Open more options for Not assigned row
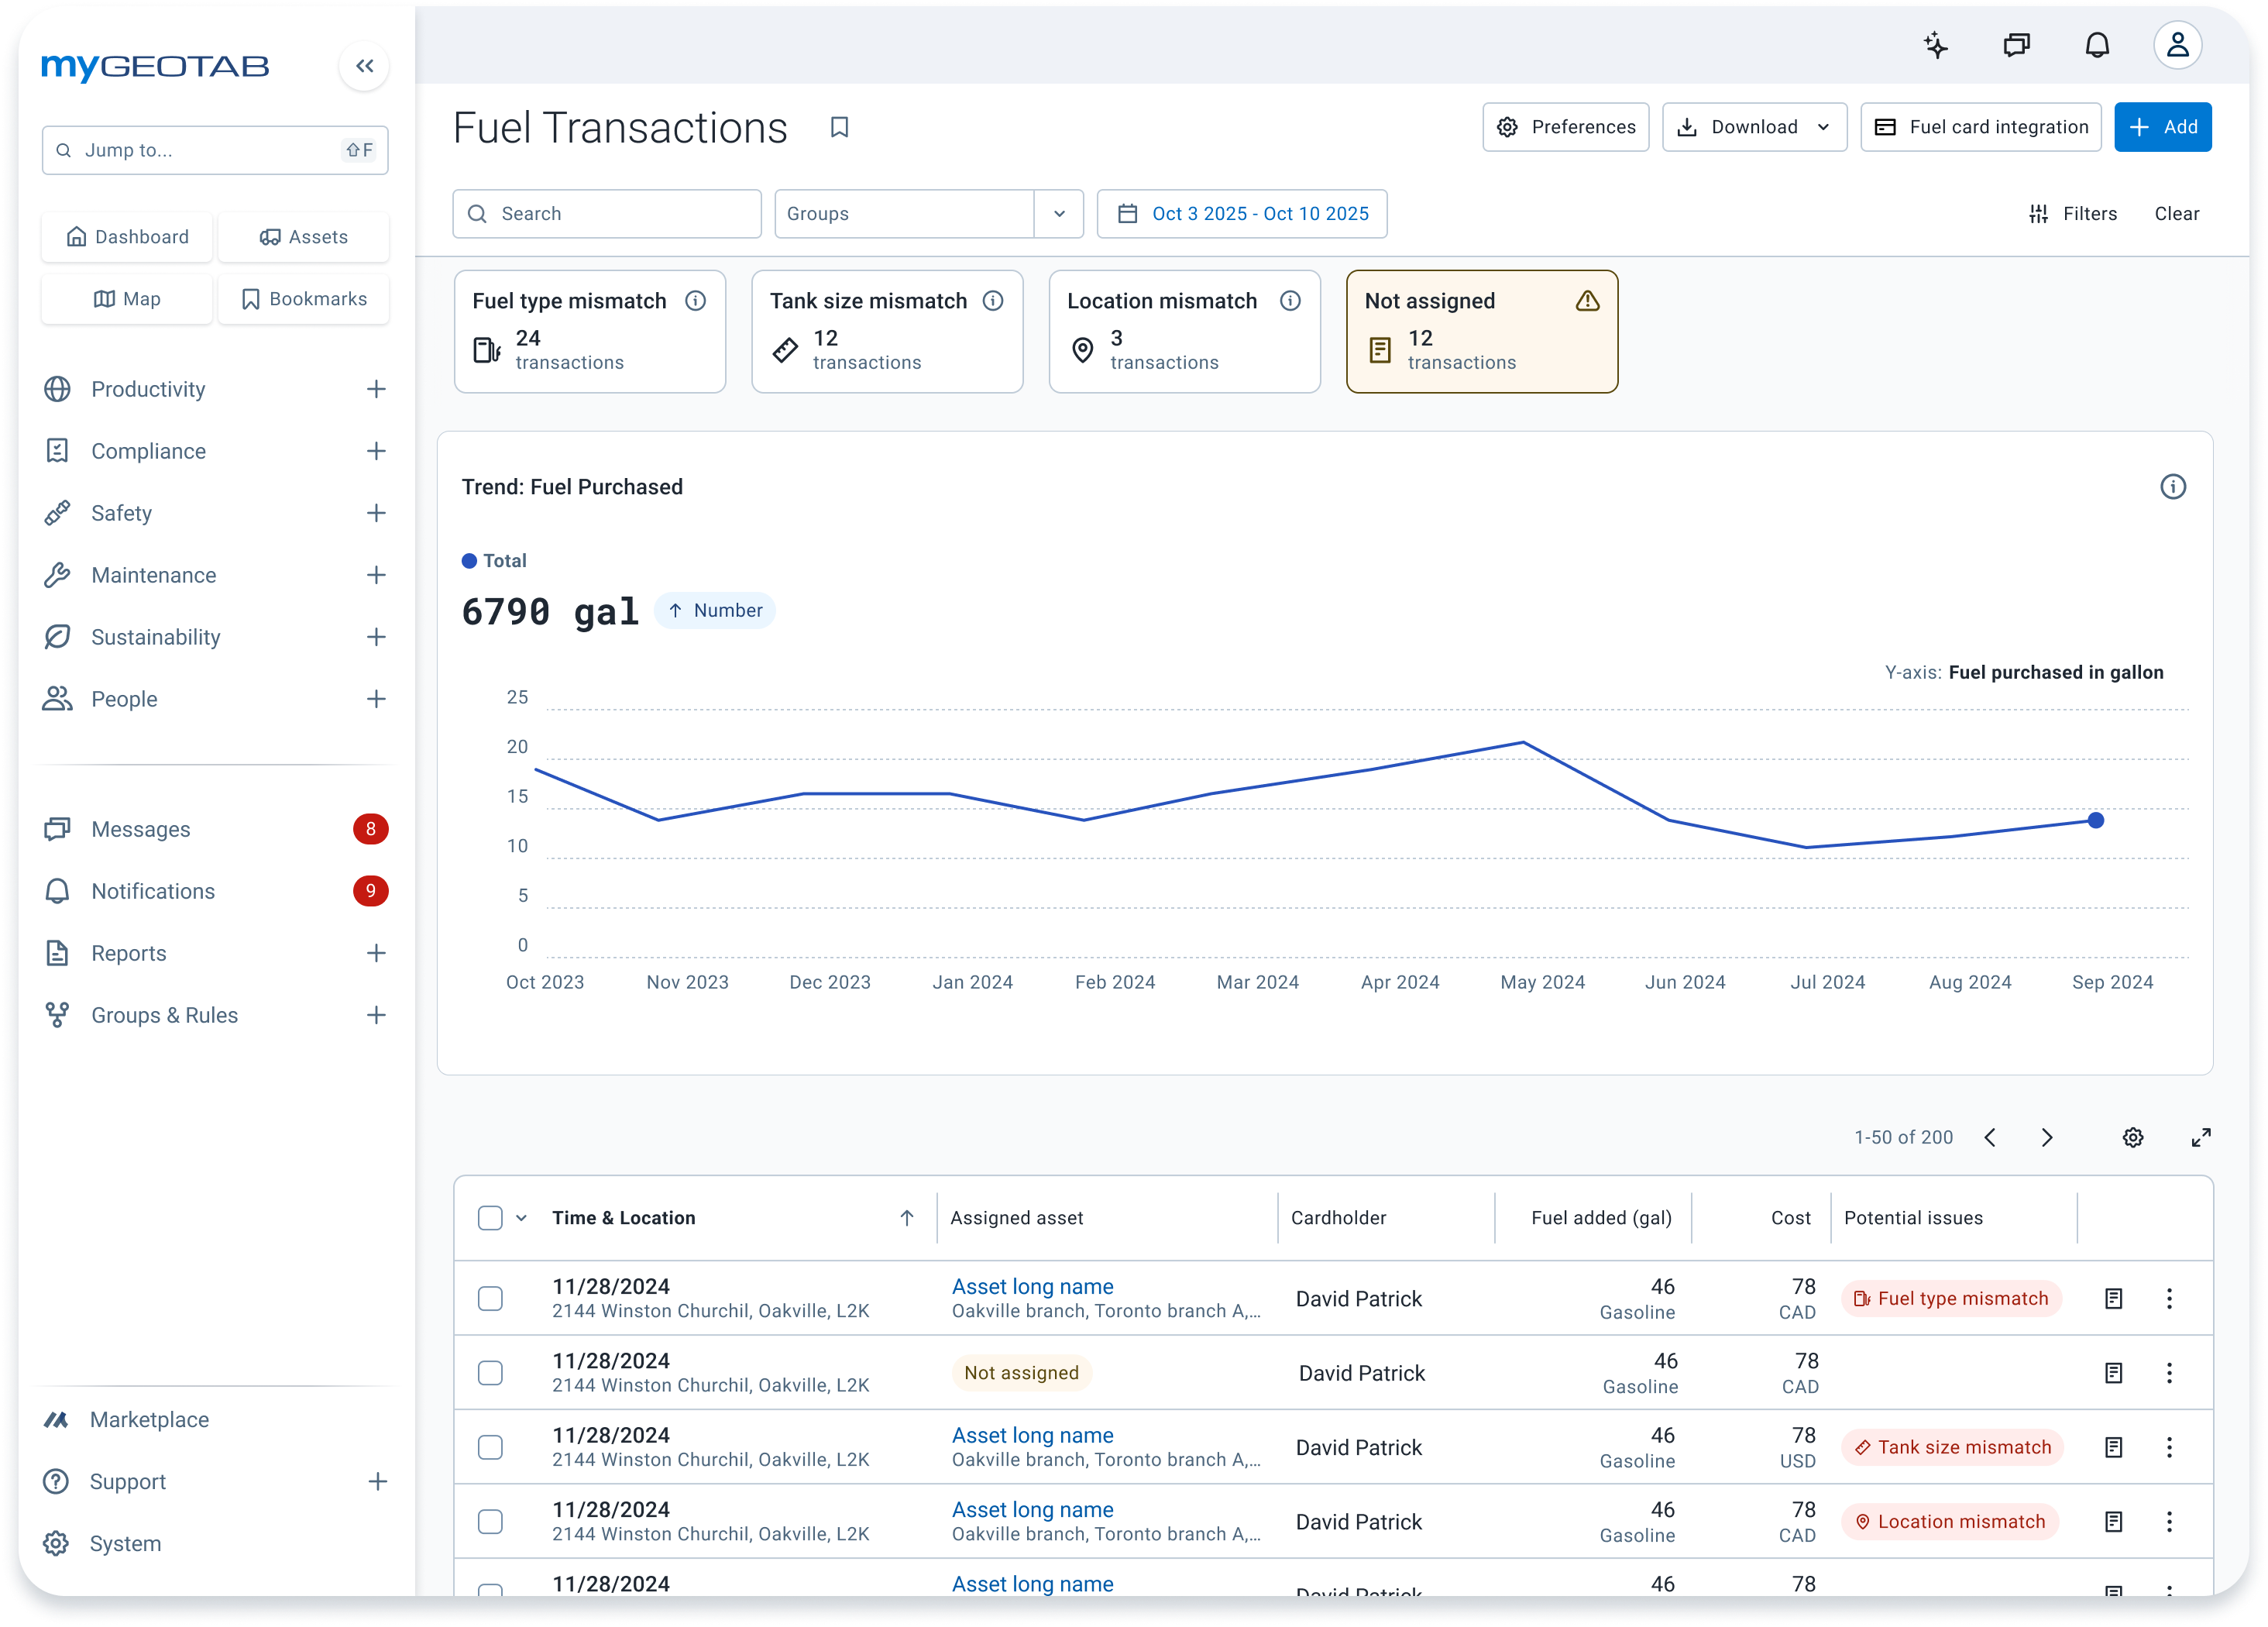 click(2169, 1373)
